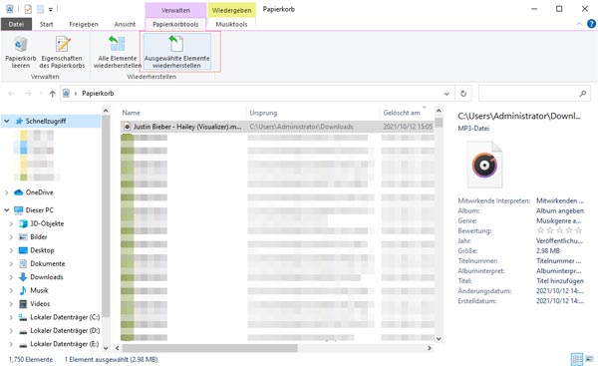Viewport: 598px width, 366px height.
Task: Set rating with first star
Action: [540, 230]
